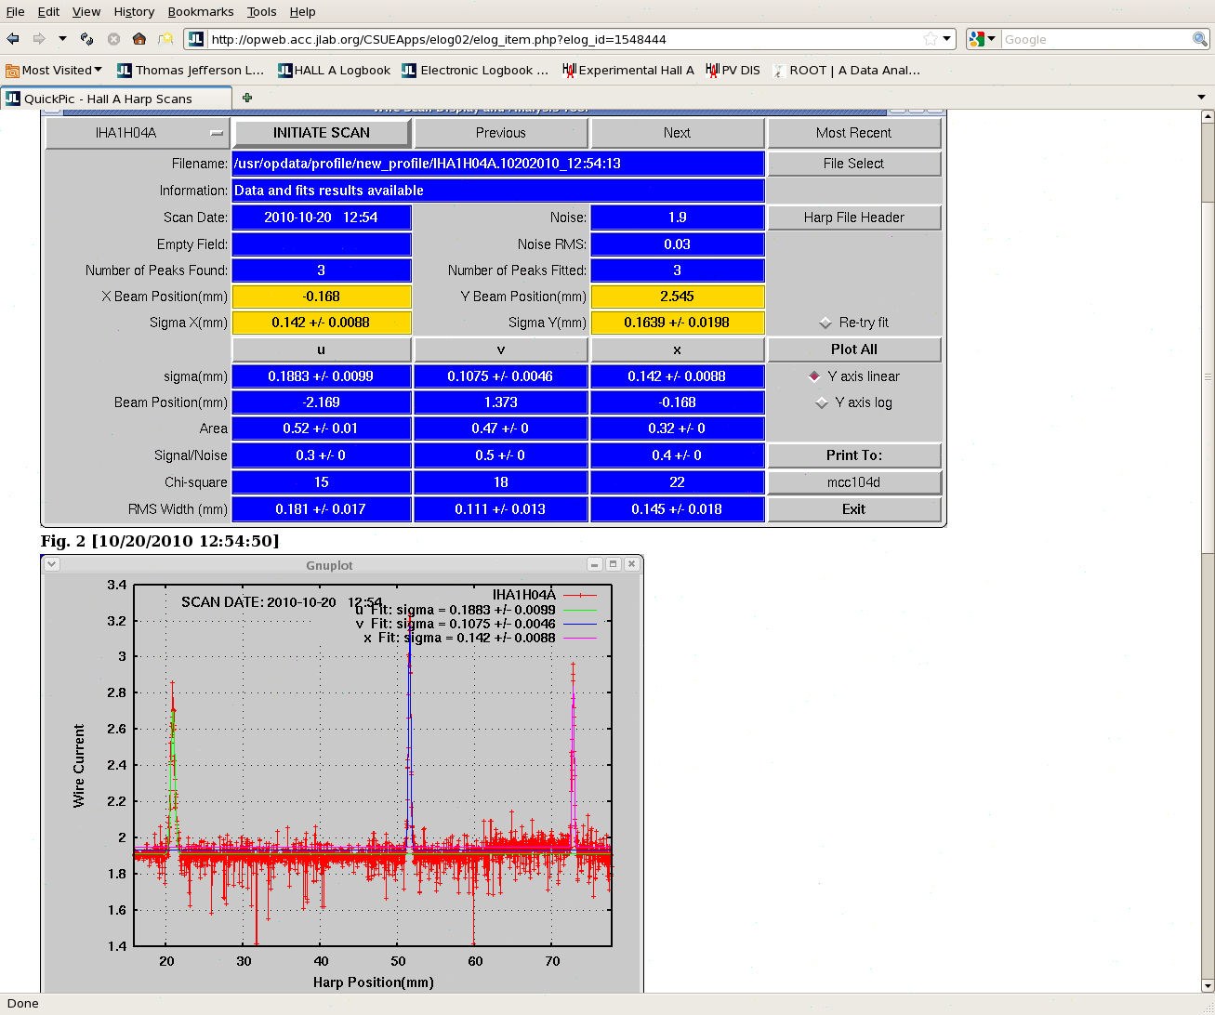The width and height of the screenshot is (1215, 1015).
Task: Click the forward navigation arrow
Action: [x=39, y=39]
